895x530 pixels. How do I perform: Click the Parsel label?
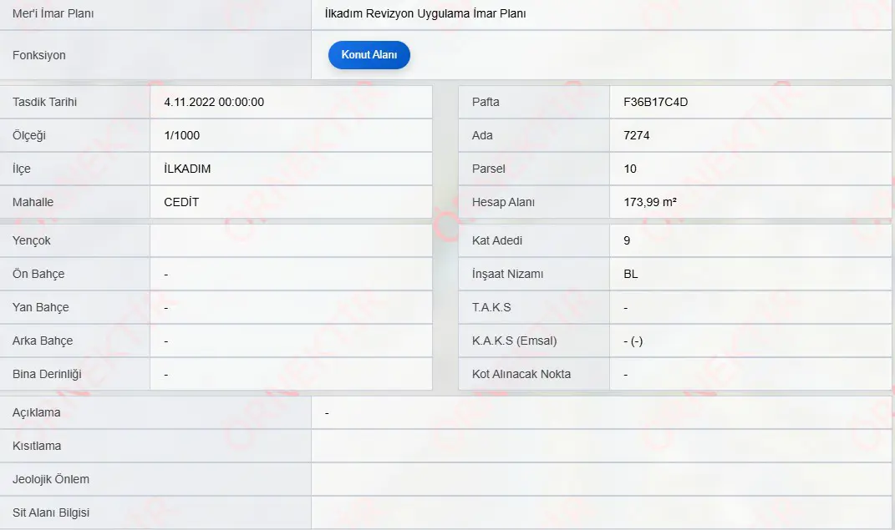coord(489,169)
